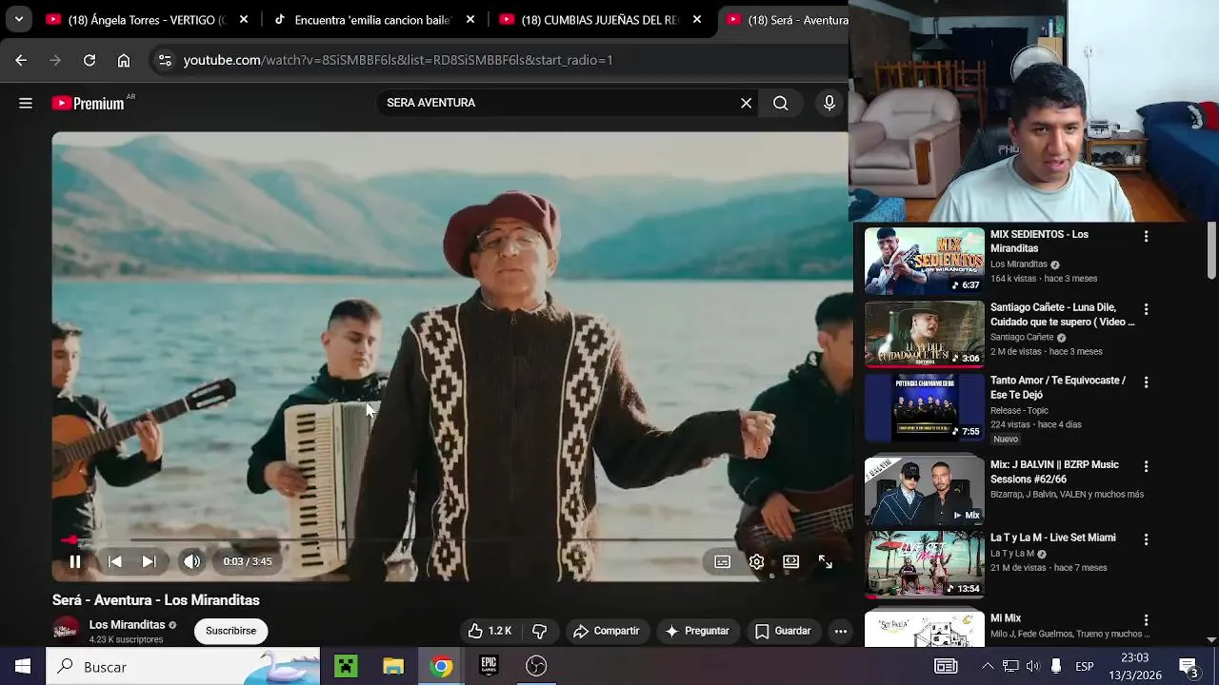Search by voice microphone icon

[829, 103]
